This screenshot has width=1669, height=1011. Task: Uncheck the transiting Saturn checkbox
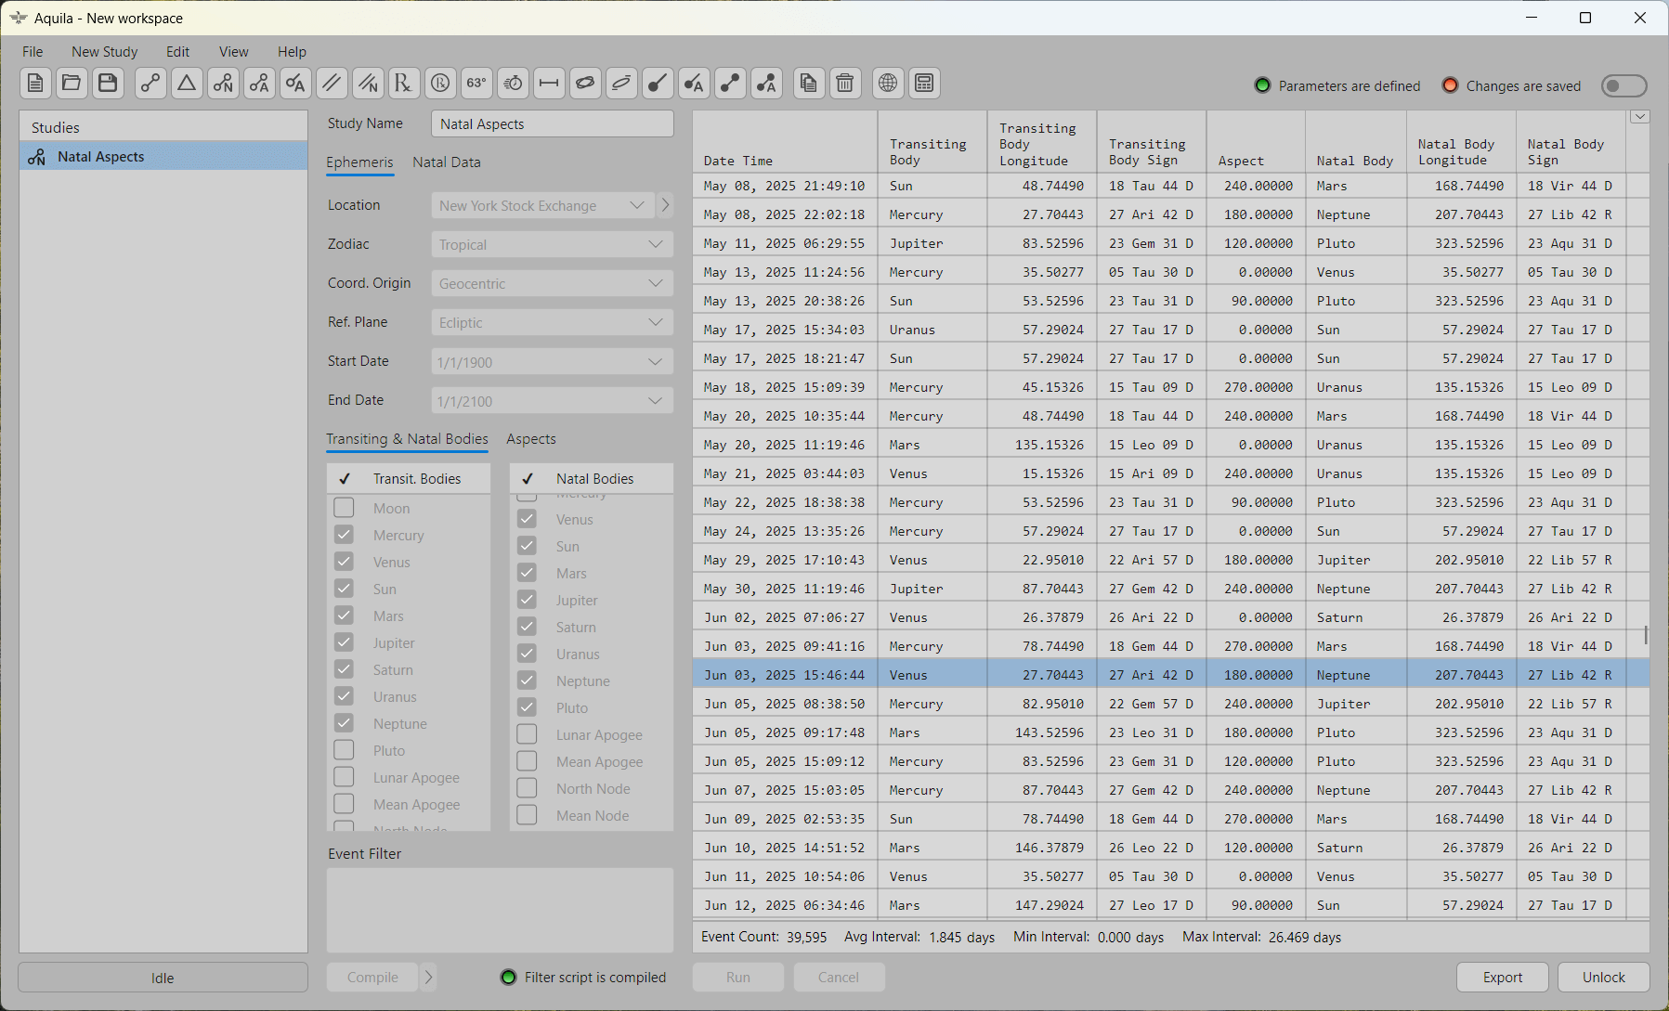coord(344,669)
